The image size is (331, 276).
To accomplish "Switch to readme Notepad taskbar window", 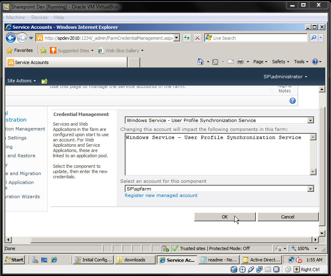I will point(219,260).
